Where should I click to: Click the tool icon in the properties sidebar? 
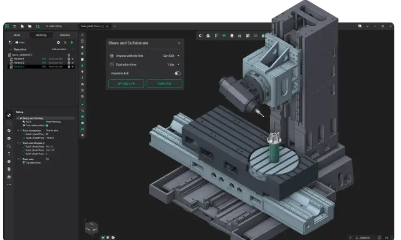[9, 154]
